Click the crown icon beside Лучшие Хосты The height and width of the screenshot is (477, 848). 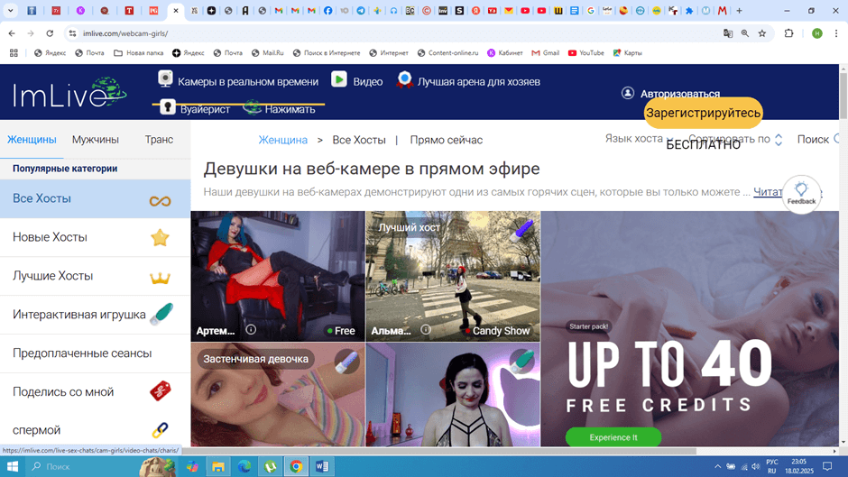[160, 277]
